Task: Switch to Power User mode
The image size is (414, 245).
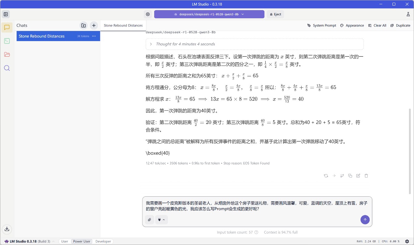Action: pyautogui.click(x=81, y=241)
